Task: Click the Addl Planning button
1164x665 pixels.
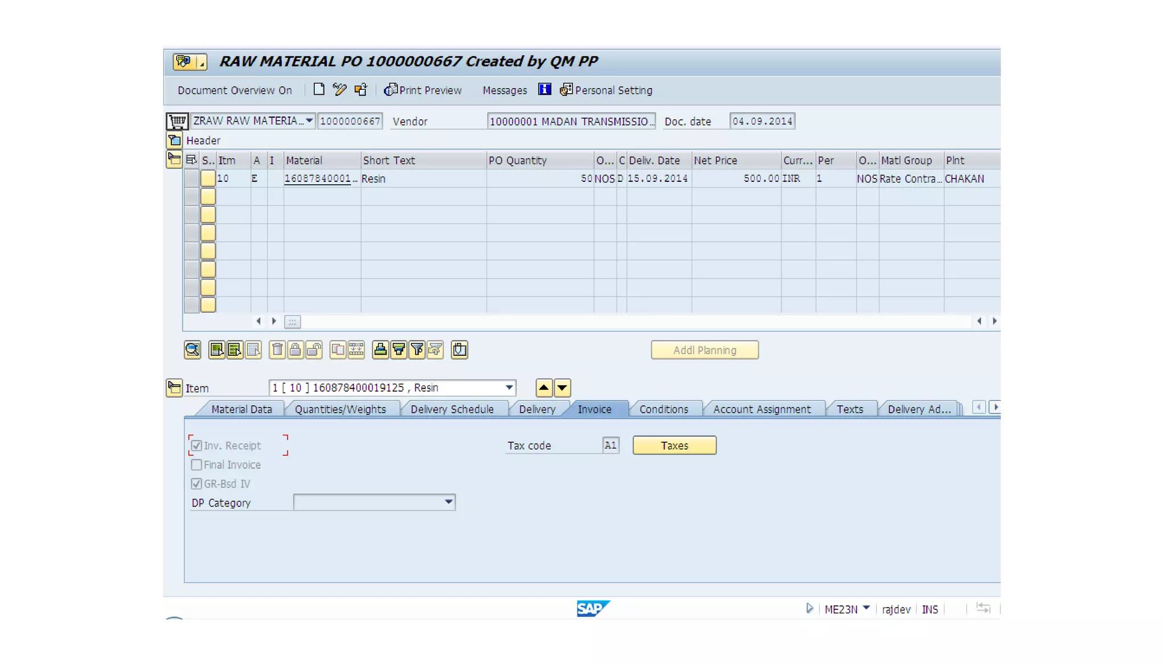Action: [705, 350]
